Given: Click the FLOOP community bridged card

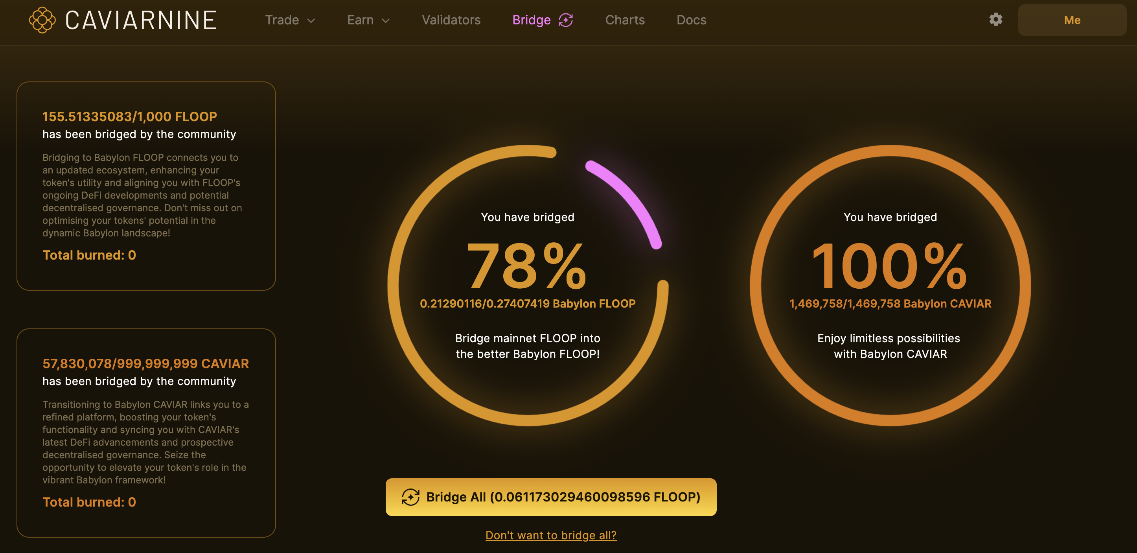Looking at the screenshot, I should coord(146,186).
